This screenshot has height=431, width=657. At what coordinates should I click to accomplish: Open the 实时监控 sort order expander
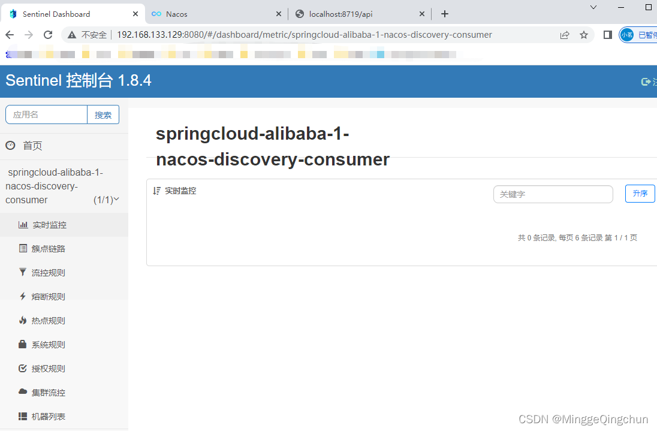click(157, 191)
